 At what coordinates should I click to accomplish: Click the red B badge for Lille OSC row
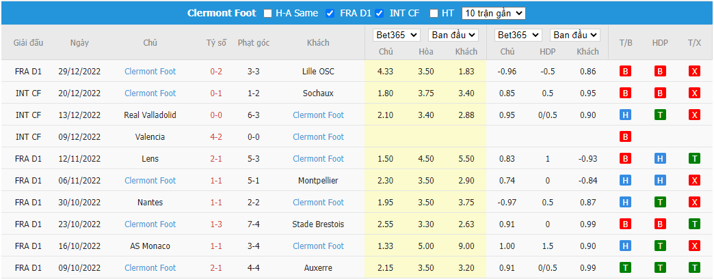coord(625,71)
